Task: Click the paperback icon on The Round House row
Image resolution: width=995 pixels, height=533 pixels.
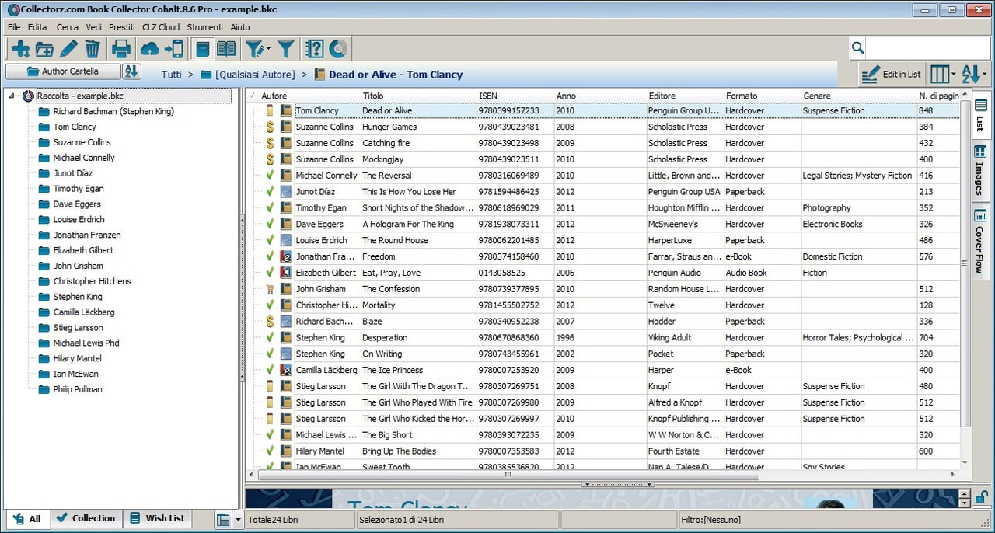Action: 286,240
